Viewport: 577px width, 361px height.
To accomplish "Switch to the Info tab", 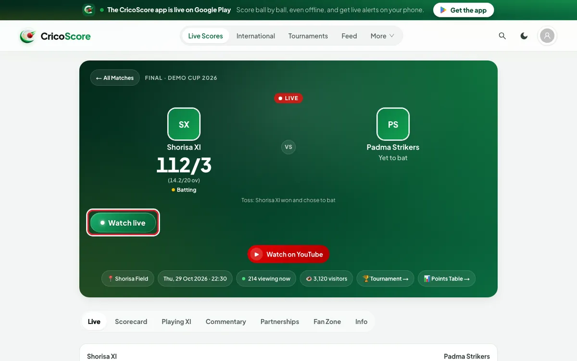I will tap(362, 322).
